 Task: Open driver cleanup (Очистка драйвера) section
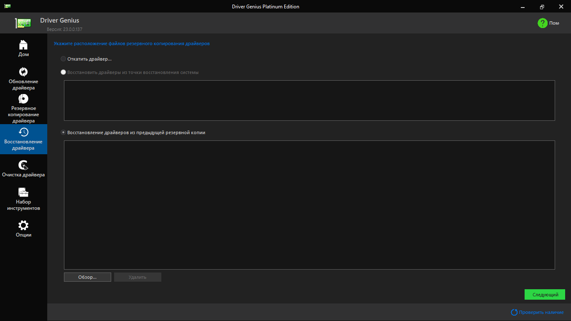(23, 168)
